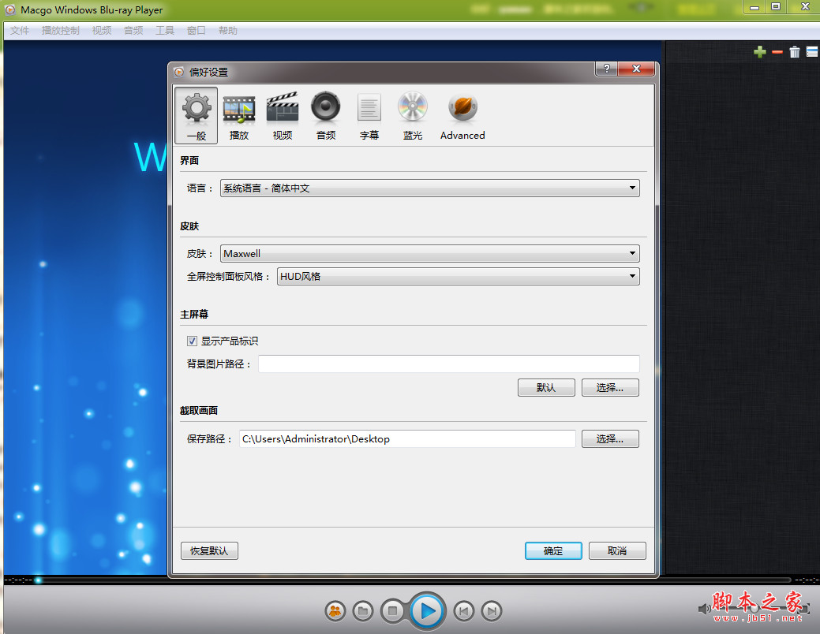This screenshot has height=634, width=820.
Task: Click the stop playback button
Action: 393,611
